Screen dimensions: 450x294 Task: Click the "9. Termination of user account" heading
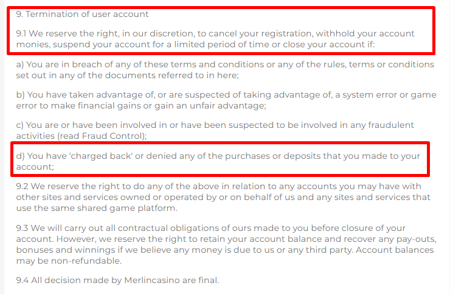point(83,13)
